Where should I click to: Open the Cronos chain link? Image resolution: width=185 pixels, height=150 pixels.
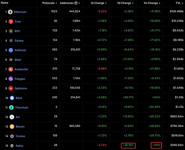(20, 136)
